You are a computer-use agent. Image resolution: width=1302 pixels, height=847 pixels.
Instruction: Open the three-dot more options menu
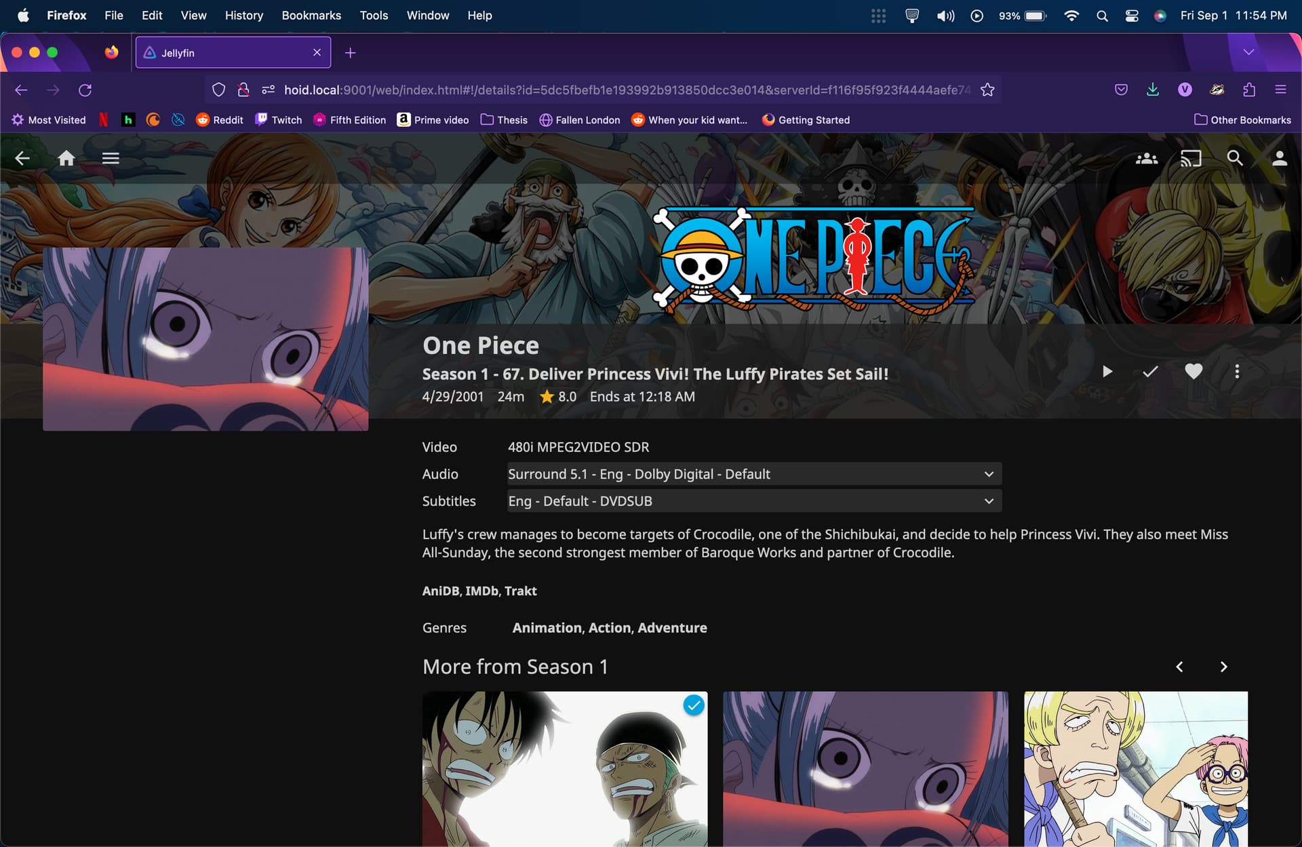1237,371
